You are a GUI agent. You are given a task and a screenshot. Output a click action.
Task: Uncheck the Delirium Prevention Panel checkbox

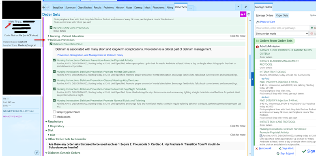pos(51,44)
